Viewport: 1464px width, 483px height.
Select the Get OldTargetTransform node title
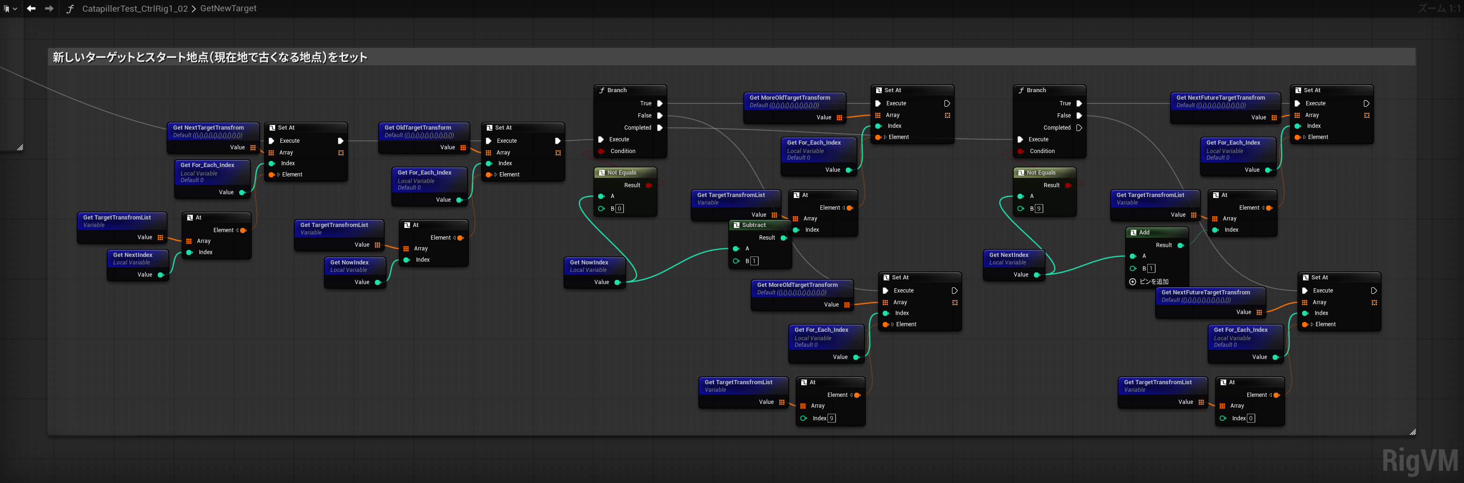(417, 128)
